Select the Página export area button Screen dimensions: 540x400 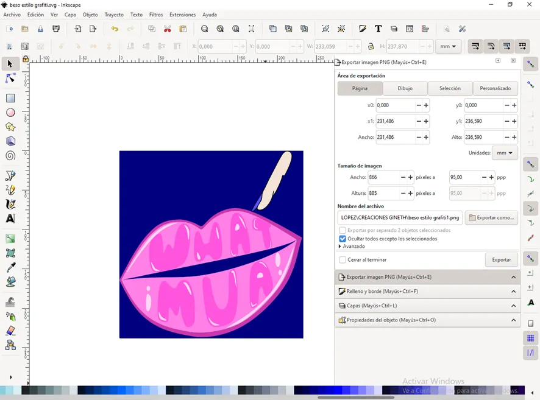click(x=360, y=88)
